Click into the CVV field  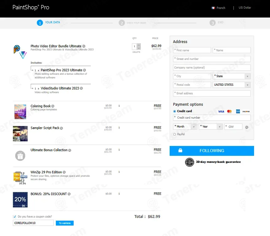233,127
